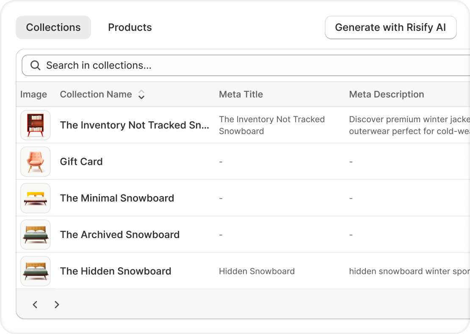Screen dimensions: 470x334
Task: Switch to the Collections tab
Action: pyautogui.click(x=53, y=27)
